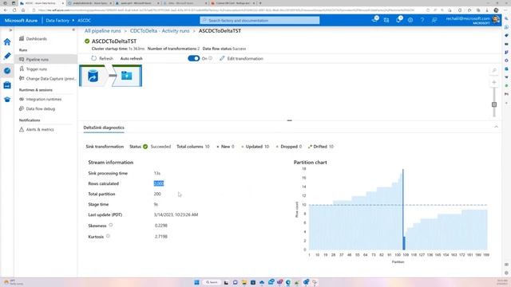This screenshot has width=511, height=287.
Task: Show the Auto refresh info tooltip icon
Action: (210, 58)
